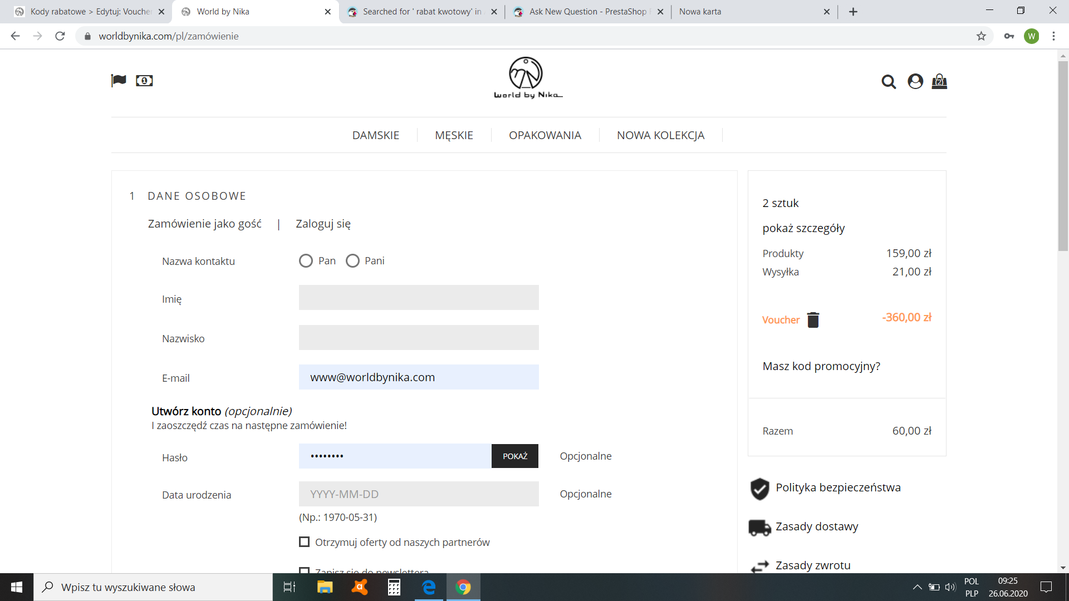Image resolution: width=1069 pixels, height=601 pixels.
Task: Select the Pani radio button
Action: pos(352,261)
